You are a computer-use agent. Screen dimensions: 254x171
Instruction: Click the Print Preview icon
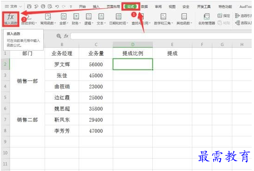(x=50, y=6)
